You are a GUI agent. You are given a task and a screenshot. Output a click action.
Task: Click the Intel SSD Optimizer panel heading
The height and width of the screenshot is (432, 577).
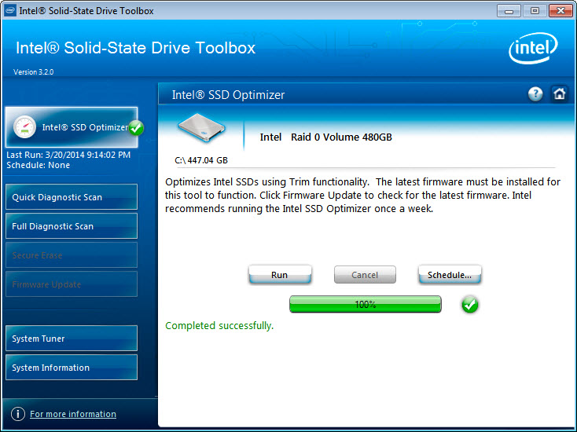228,95
